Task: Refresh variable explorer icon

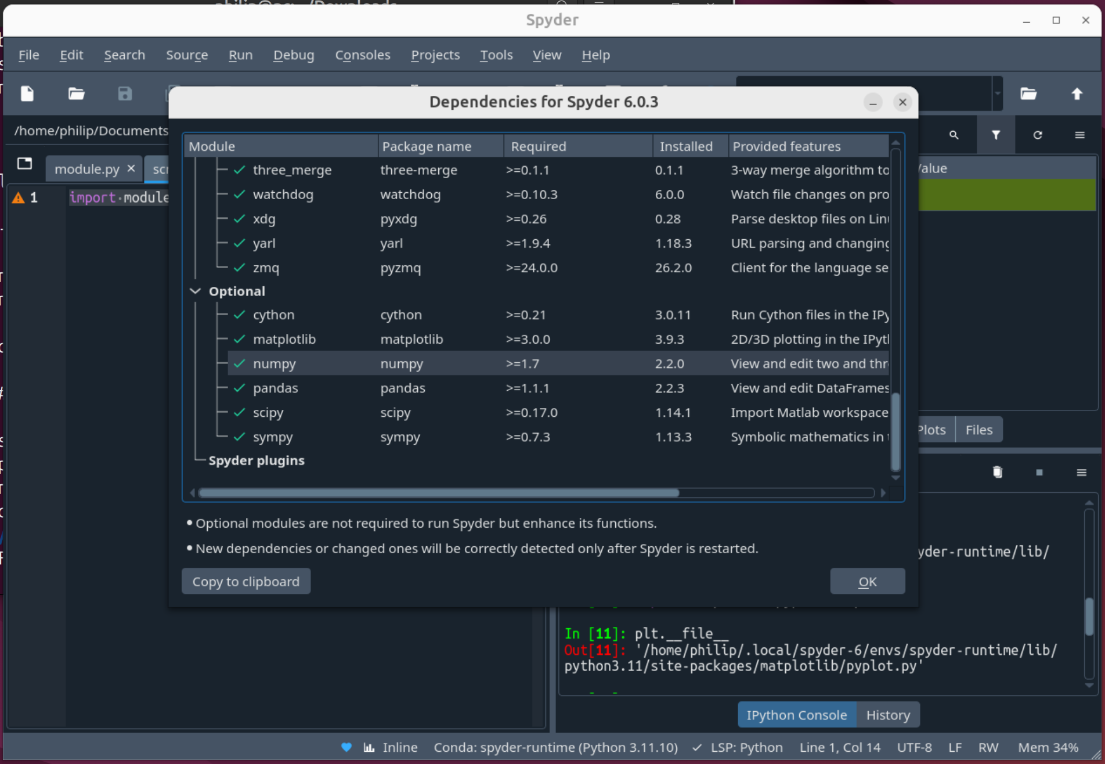Action: point(1038,135)
